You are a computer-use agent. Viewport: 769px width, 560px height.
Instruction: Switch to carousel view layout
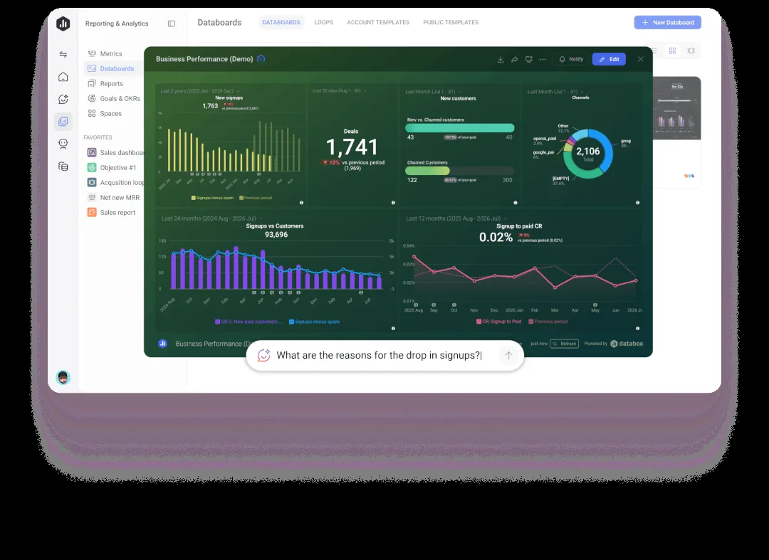(691, 51)
